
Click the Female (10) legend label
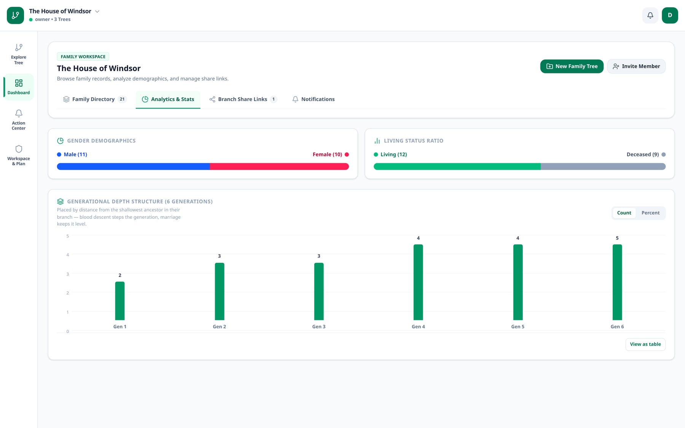(327, 154)
